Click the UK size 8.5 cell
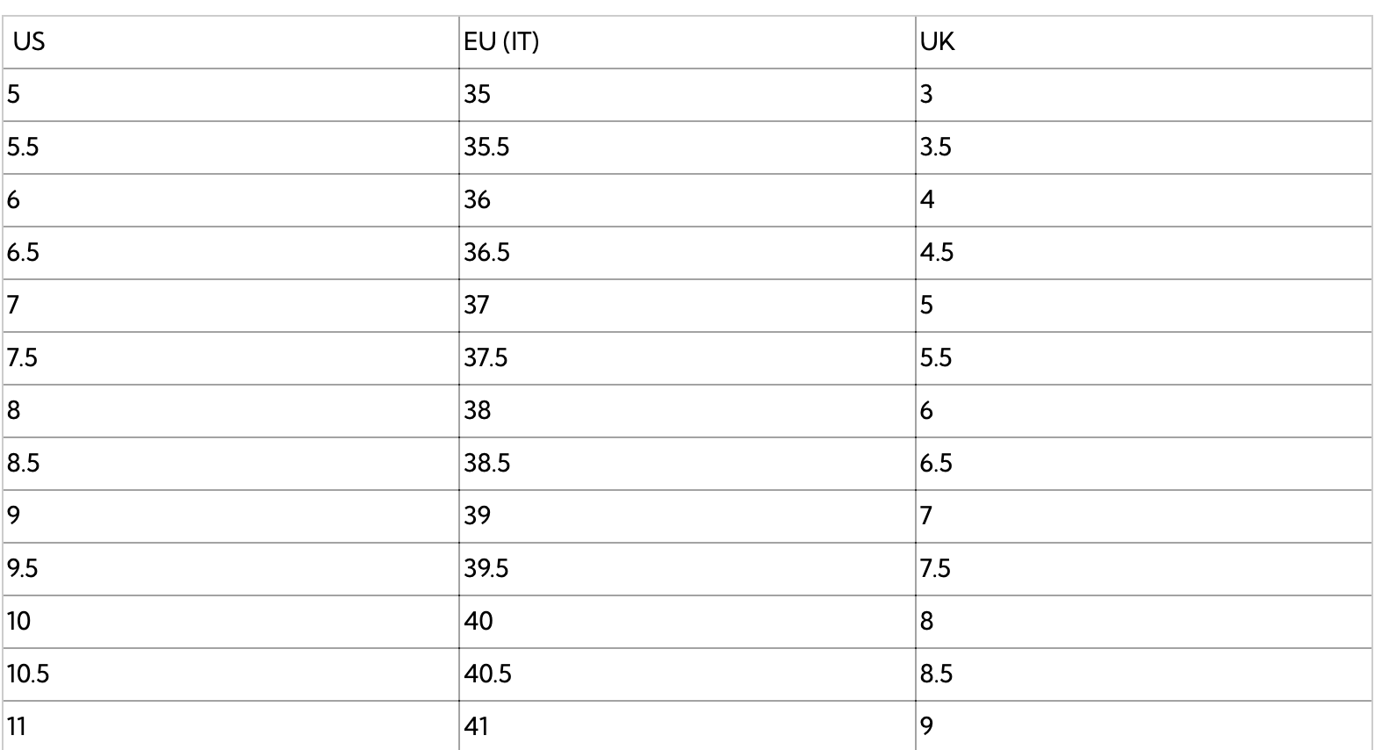Image resolution: width=1382 pixels, height=750 pixels. (937, 674)
